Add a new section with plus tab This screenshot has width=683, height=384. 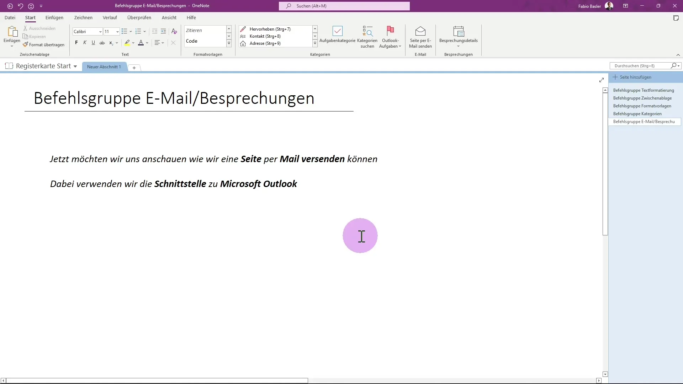coord(134,68)
